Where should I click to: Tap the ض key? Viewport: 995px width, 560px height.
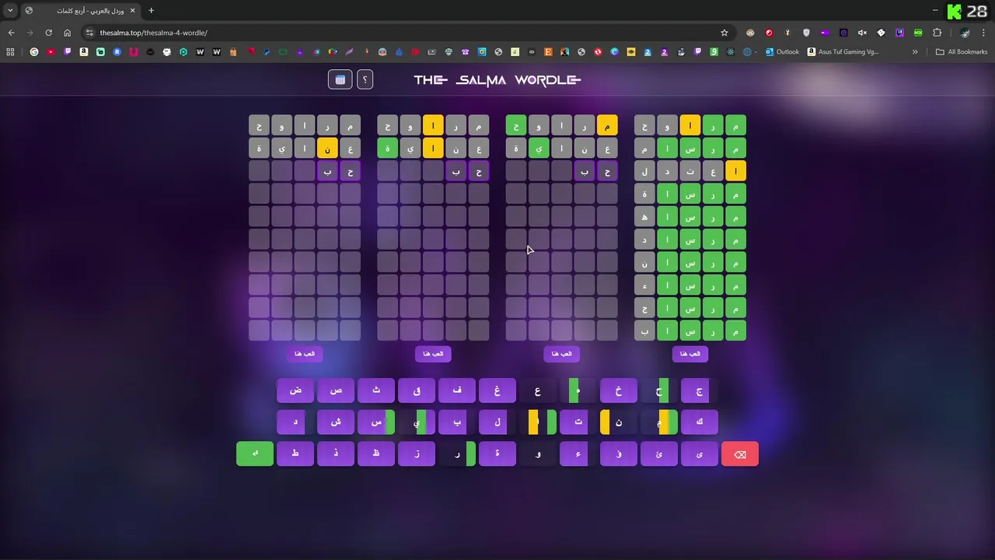(295, 390)
